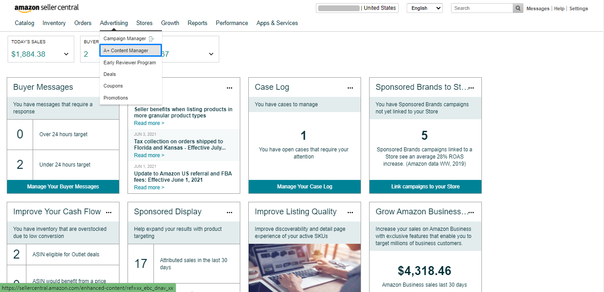This screenshot has width=604, height=292.
Task: Open the English language dropdown
Action: 425,8
